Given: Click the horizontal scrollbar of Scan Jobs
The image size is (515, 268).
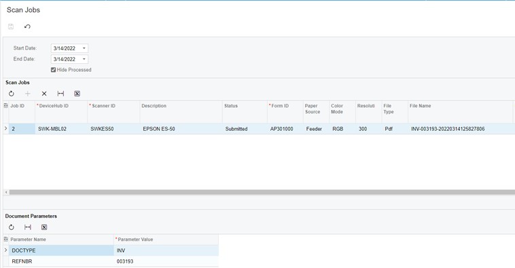Looking at the screenshot, I should click(262, 192).
